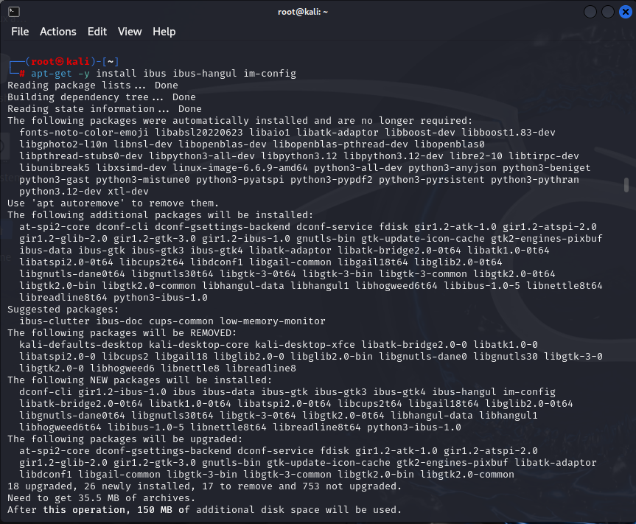The height and width of the screenshot is (524, 636).
Task: Maximize the terminal window
Action: coord(607,12)
